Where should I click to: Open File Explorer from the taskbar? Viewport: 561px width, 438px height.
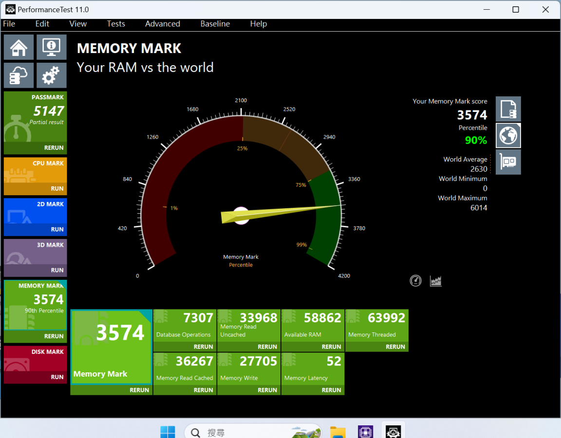tap(338, 432)
